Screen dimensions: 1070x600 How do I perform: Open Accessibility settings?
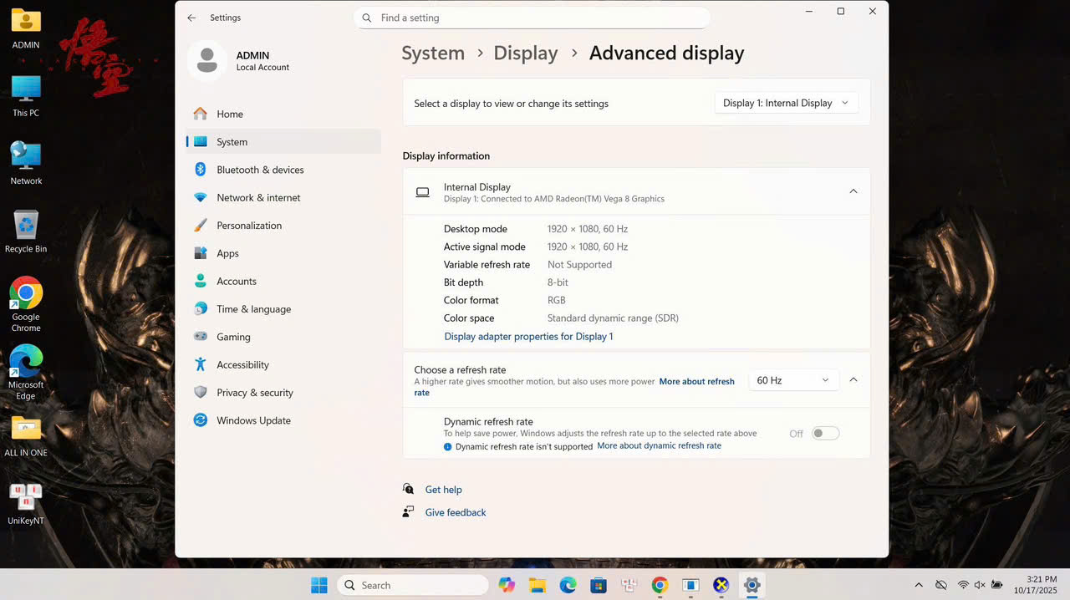(x=242, y=364)
